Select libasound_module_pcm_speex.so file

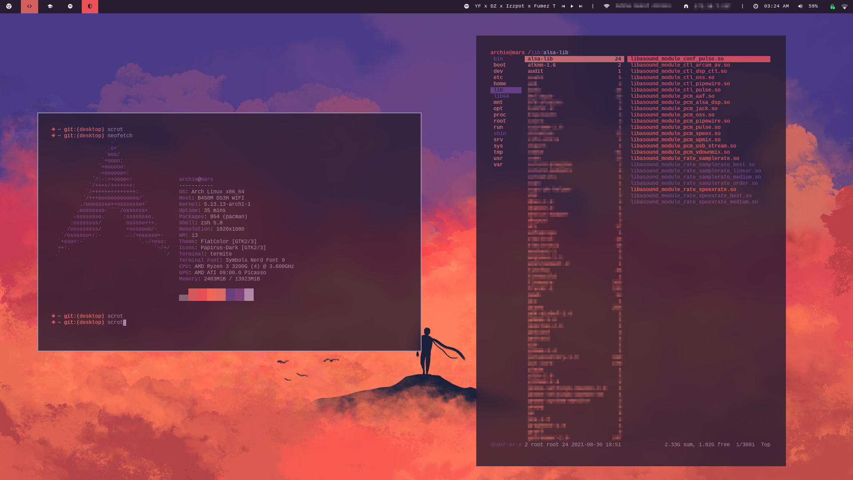click(676, 133)
